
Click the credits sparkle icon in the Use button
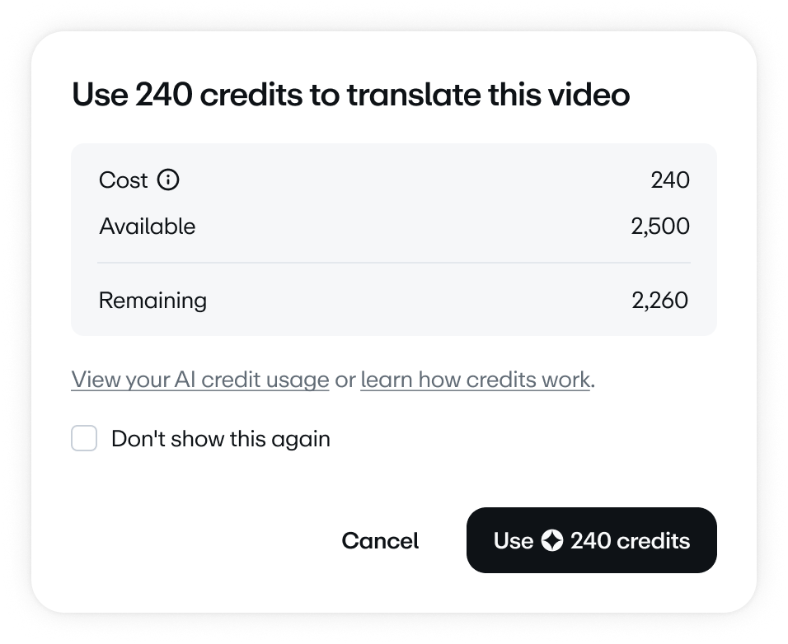point(552,541)
